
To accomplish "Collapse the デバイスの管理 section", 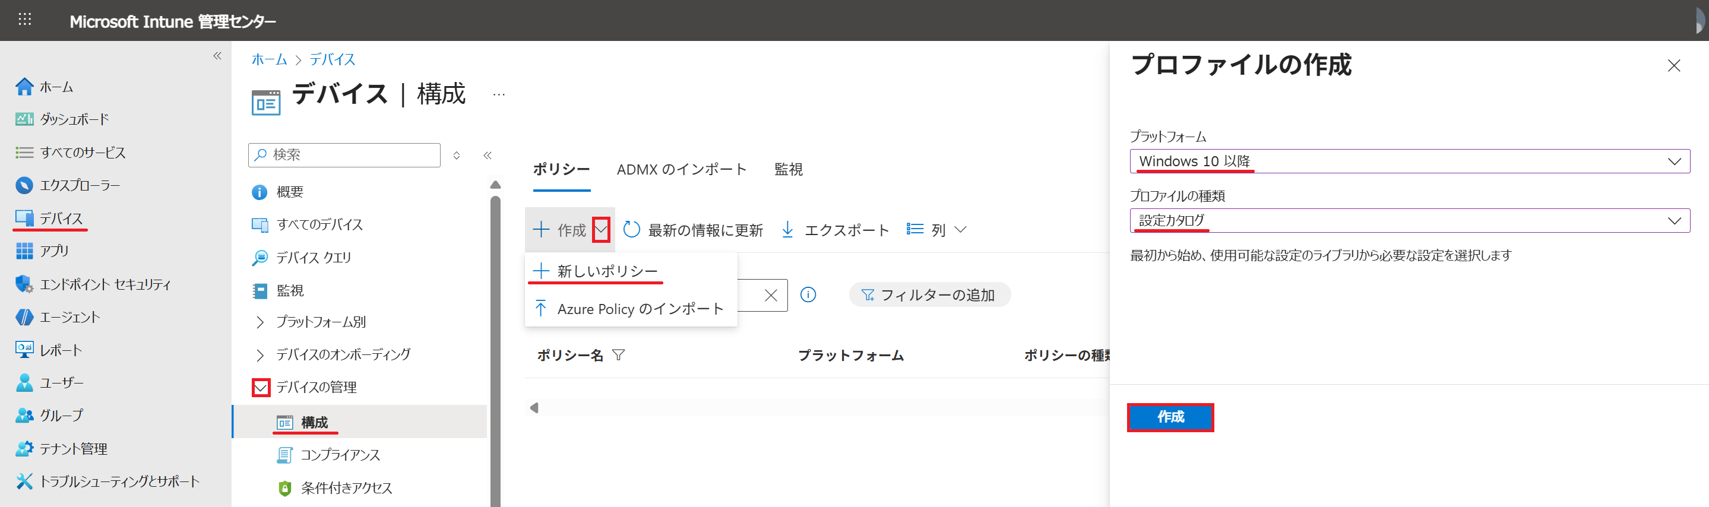I will pyautogui.click(x=261, y=388).
